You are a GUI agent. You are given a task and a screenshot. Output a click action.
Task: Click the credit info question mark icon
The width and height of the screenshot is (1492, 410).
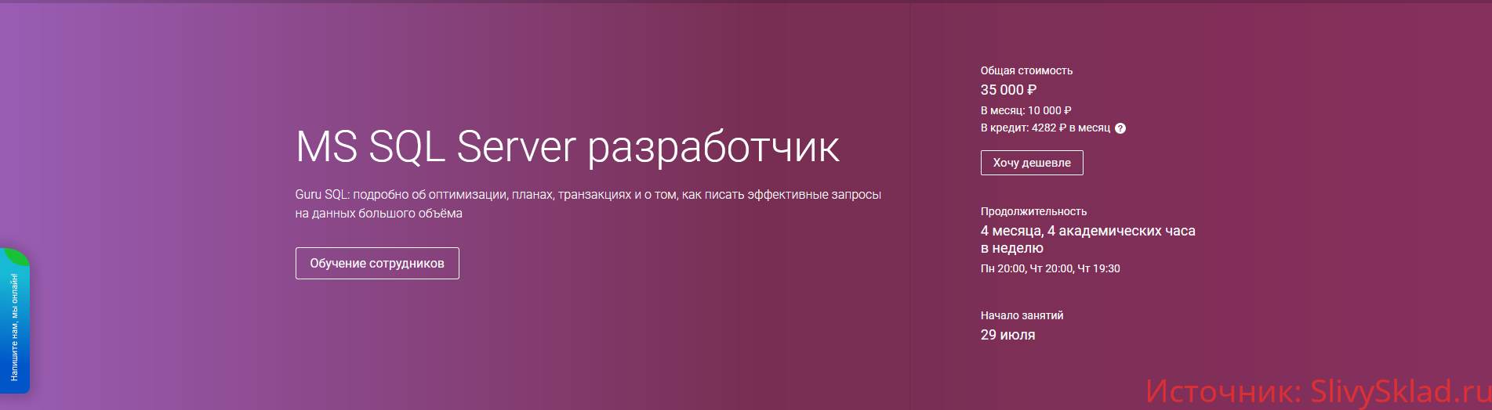point(1120,128)
